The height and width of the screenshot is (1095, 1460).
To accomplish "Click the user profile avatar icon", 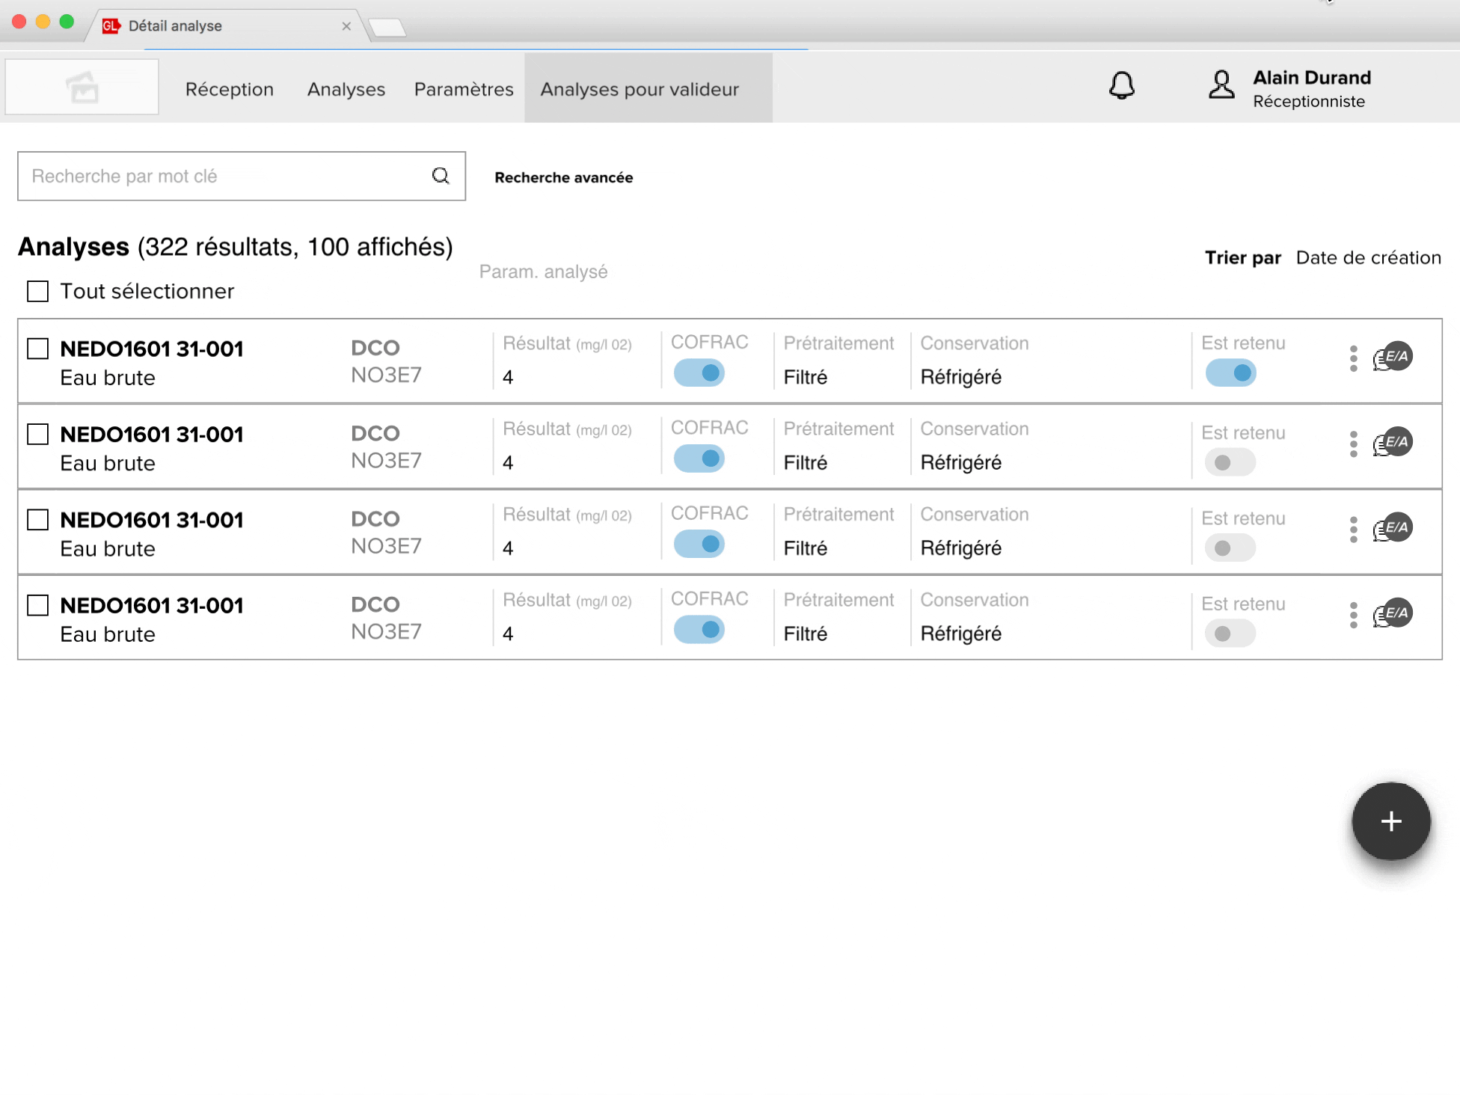I will 1221,85.
